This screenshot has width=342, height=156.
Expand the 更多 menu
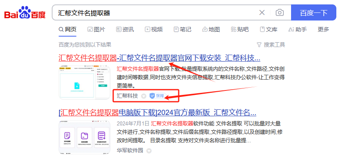[x=323, y=29]
